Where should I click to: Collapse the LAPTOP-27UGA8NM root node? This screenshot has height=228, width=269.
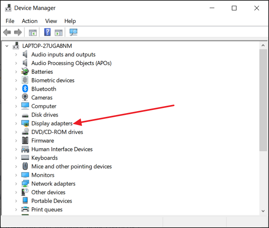[x=7, y=46]
